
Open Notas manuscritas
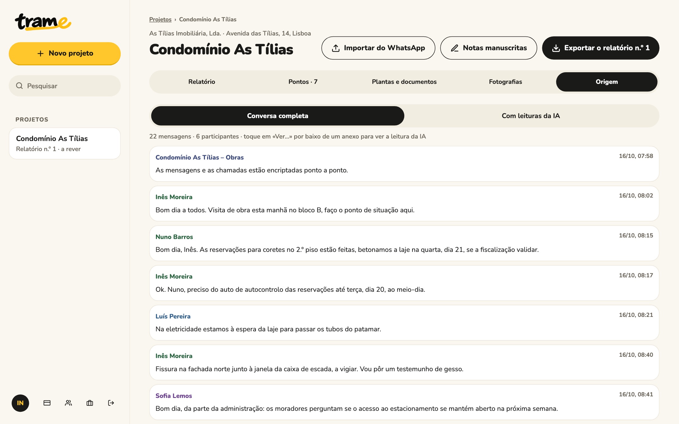(x=489, y=48)
